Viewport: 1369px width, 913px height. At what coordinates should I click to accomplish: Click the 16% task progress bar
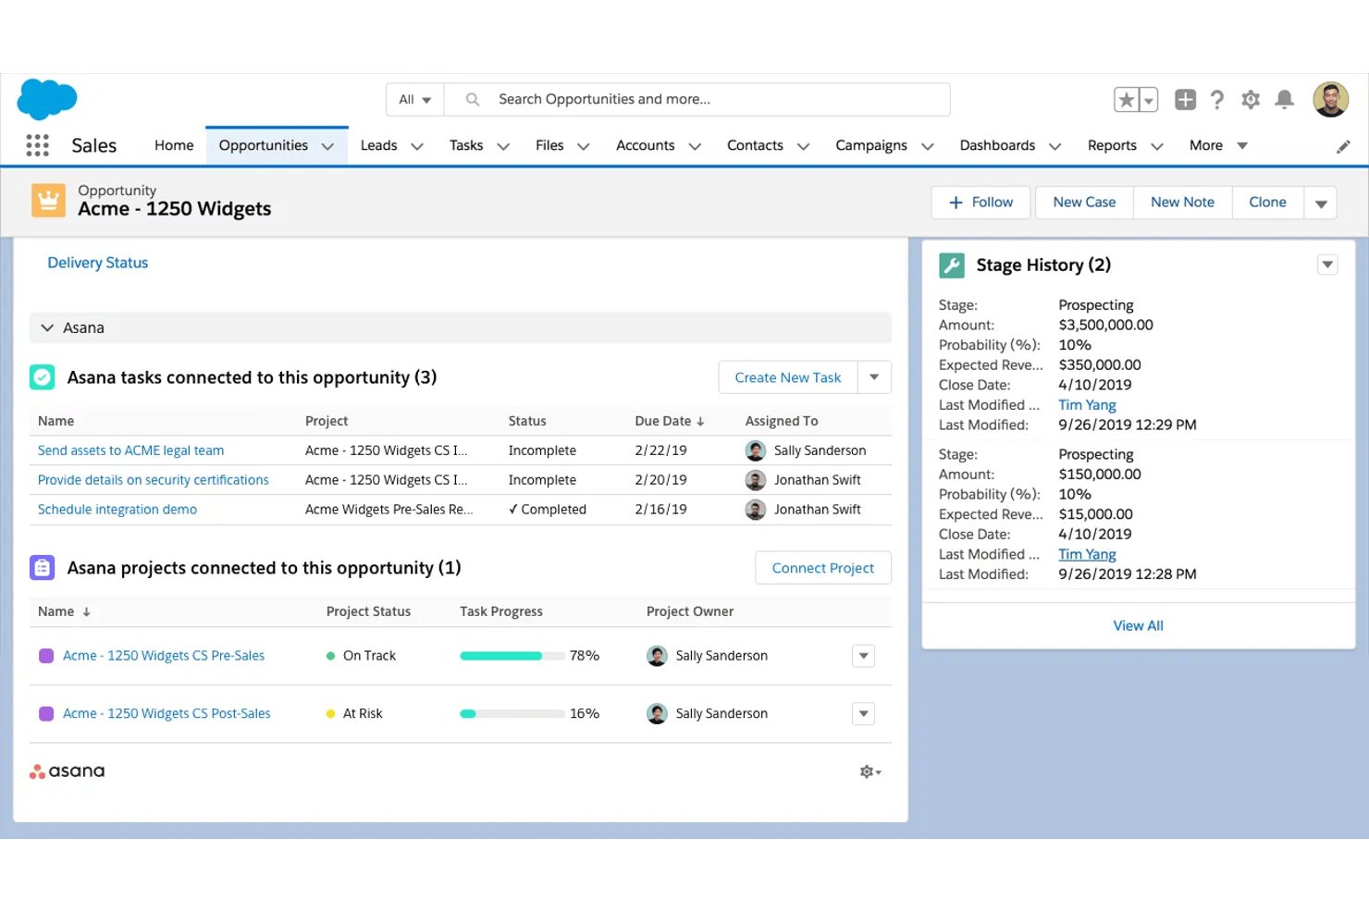(512, 714)
